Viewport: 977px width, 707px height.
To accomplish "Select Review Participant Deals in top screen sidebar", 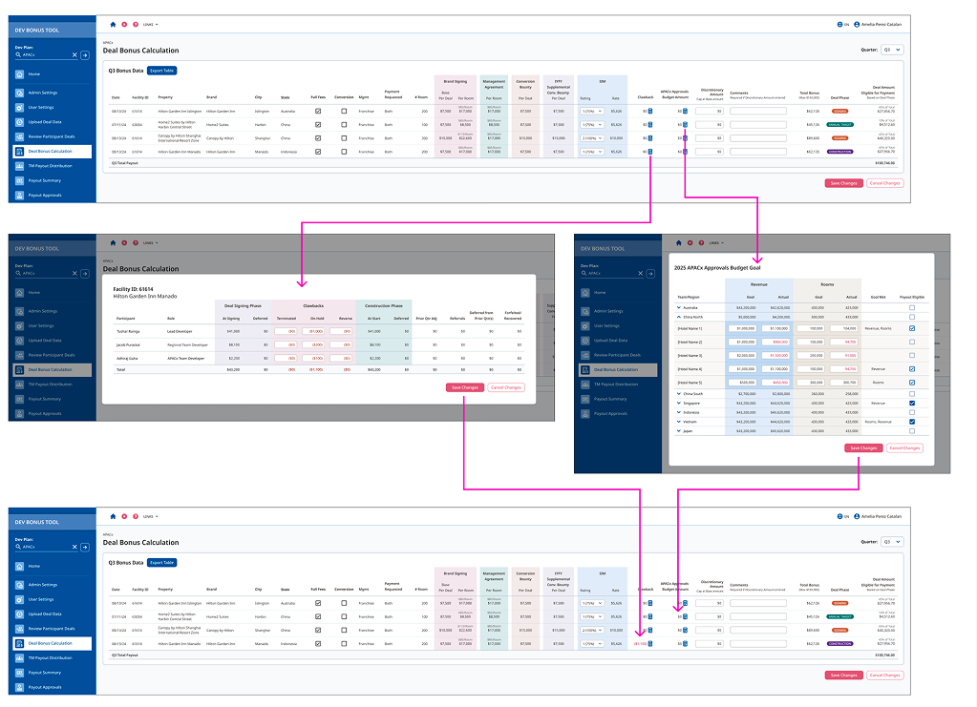I will pyautogui.click(x=52, y=136).
